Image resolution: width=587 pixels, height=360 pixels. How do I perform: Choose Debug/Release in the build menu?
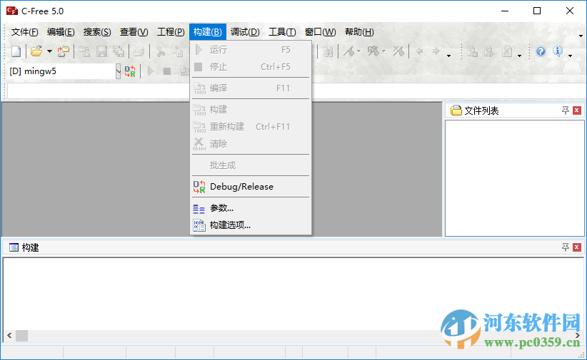[x=251, y=187]
